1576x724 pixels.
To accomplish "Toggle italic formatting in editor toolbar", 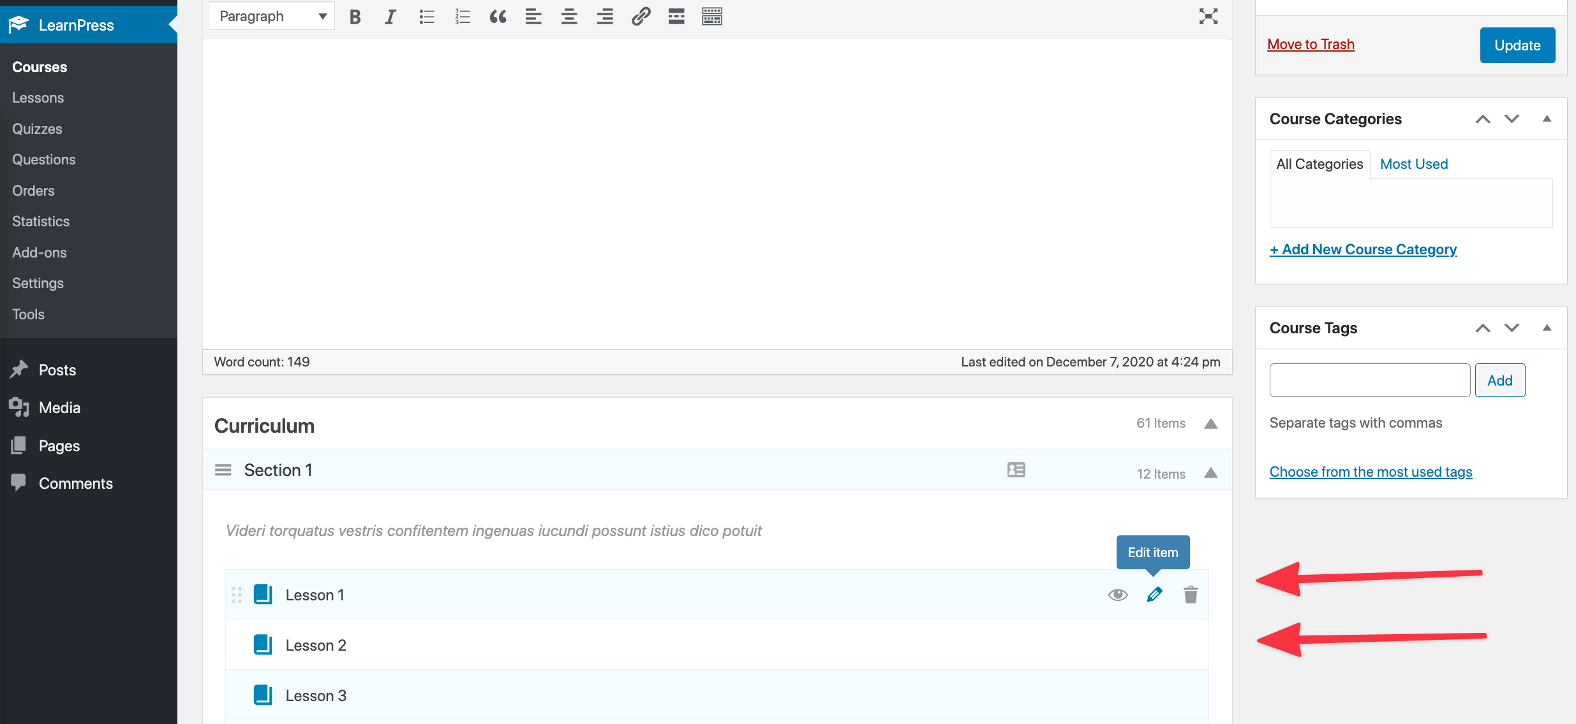I will coord(390,17).
